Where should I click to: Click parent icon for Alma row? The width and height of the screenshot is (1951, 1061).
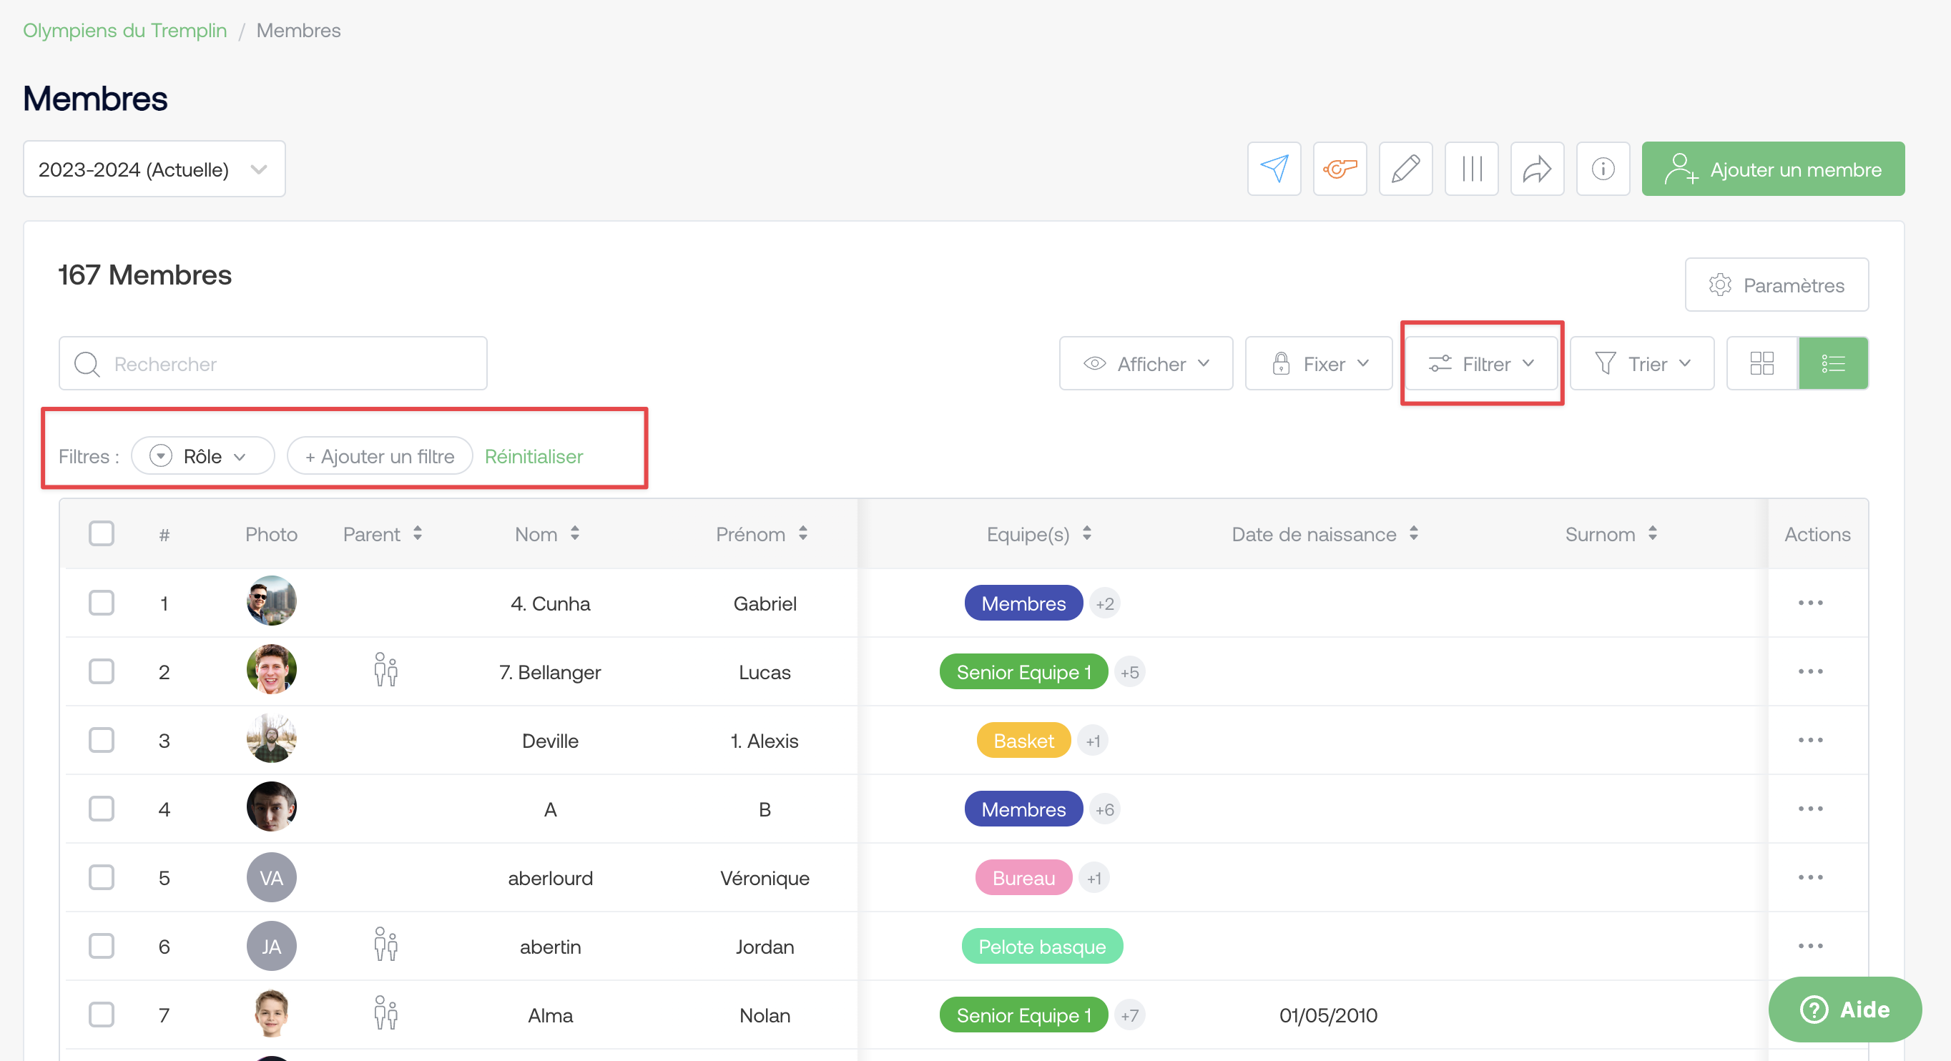pyautogui.click(x=385, y=1014)
